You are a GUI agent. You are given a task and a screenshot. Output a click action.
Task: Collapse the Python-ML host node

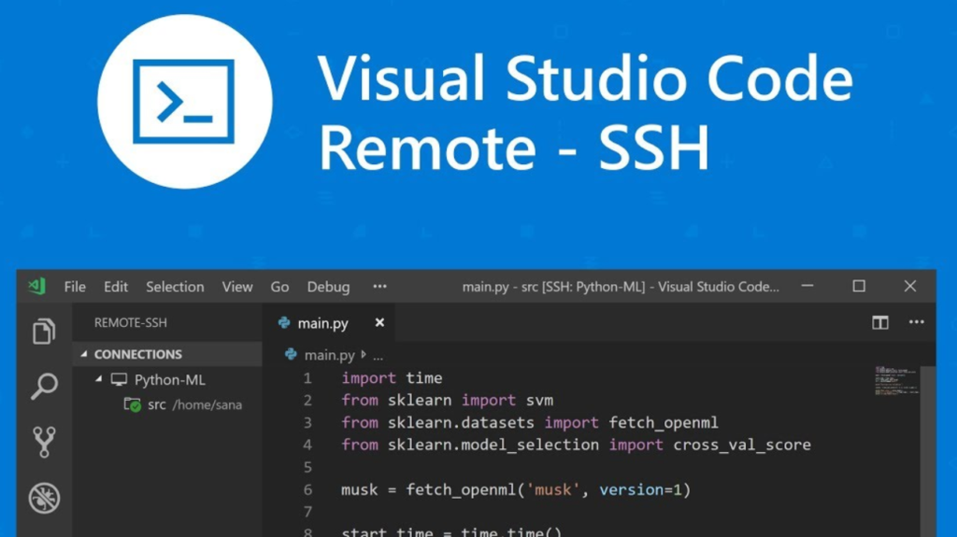[98, 379]
